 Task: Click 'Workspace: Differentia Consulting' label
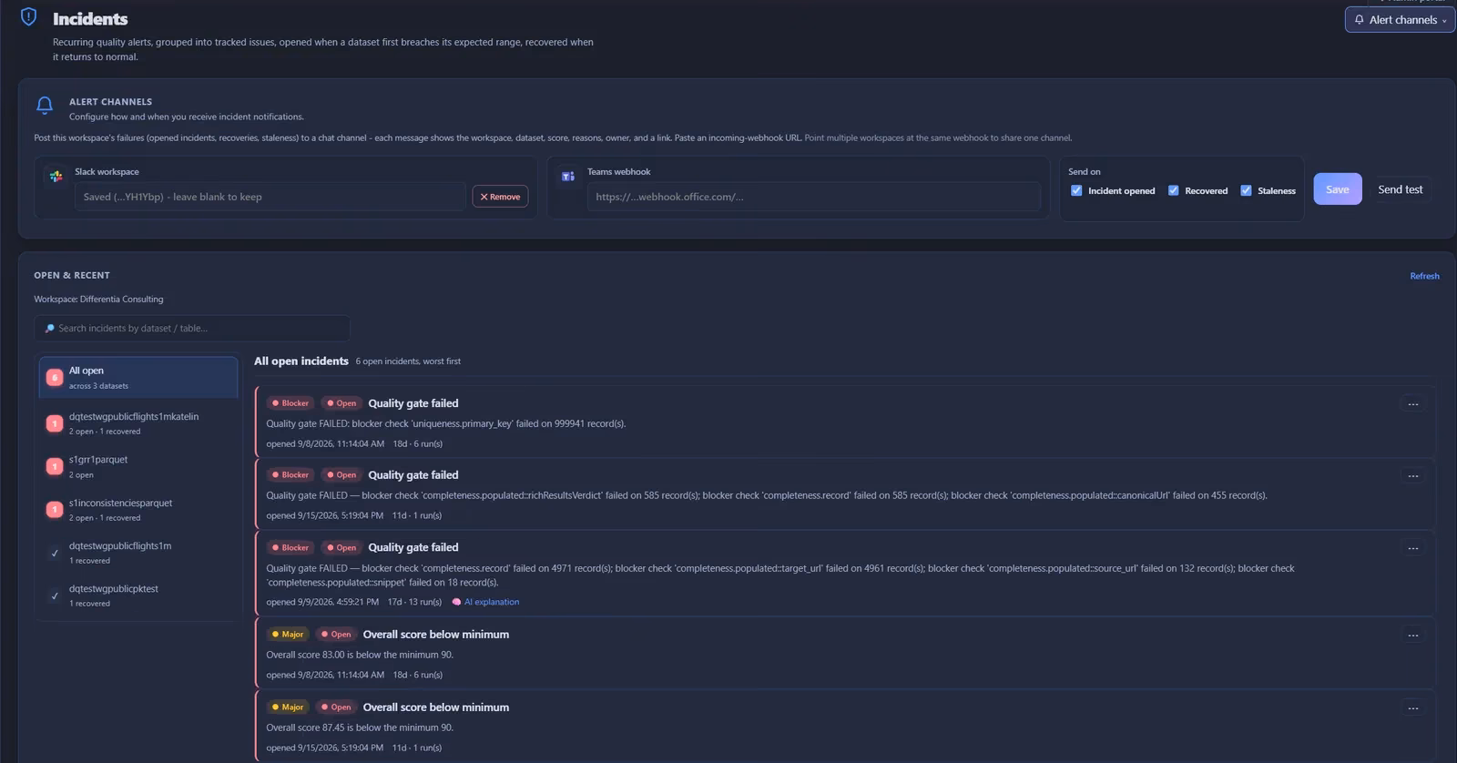(98, 299)
